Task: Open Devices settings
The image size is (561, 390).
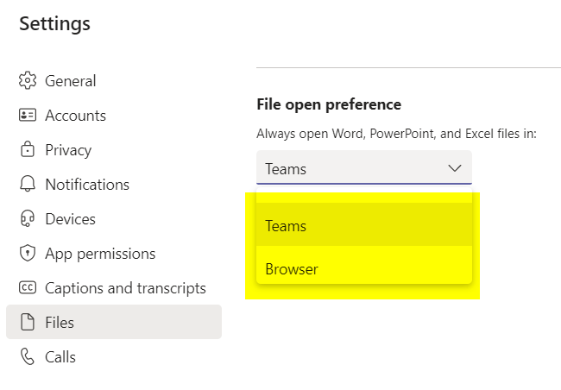Action: [x=70, y=219]
